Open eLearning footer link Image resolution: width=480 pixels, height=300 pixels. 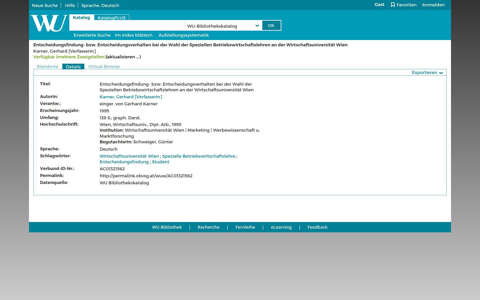(281, 227)
